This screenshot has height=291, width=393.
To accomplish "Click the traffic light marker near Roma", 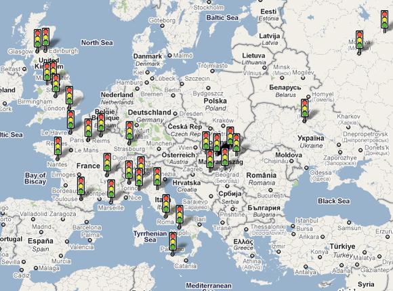I will [x=166, y=203].
